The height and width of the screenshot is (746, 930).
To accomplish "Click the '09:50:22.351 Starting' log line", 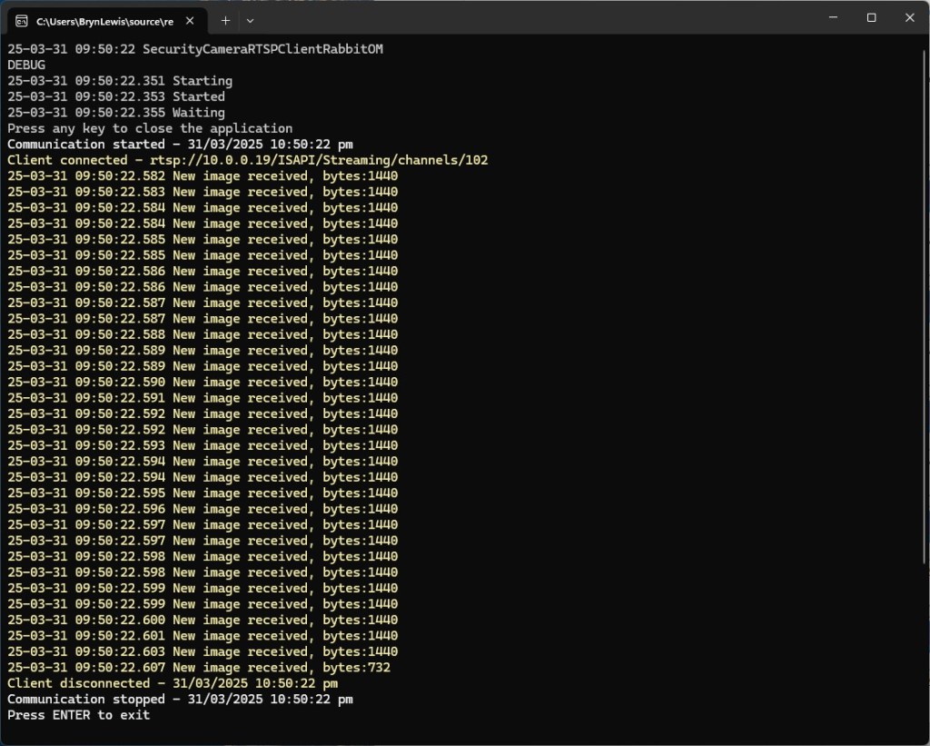I will [120, 81].
